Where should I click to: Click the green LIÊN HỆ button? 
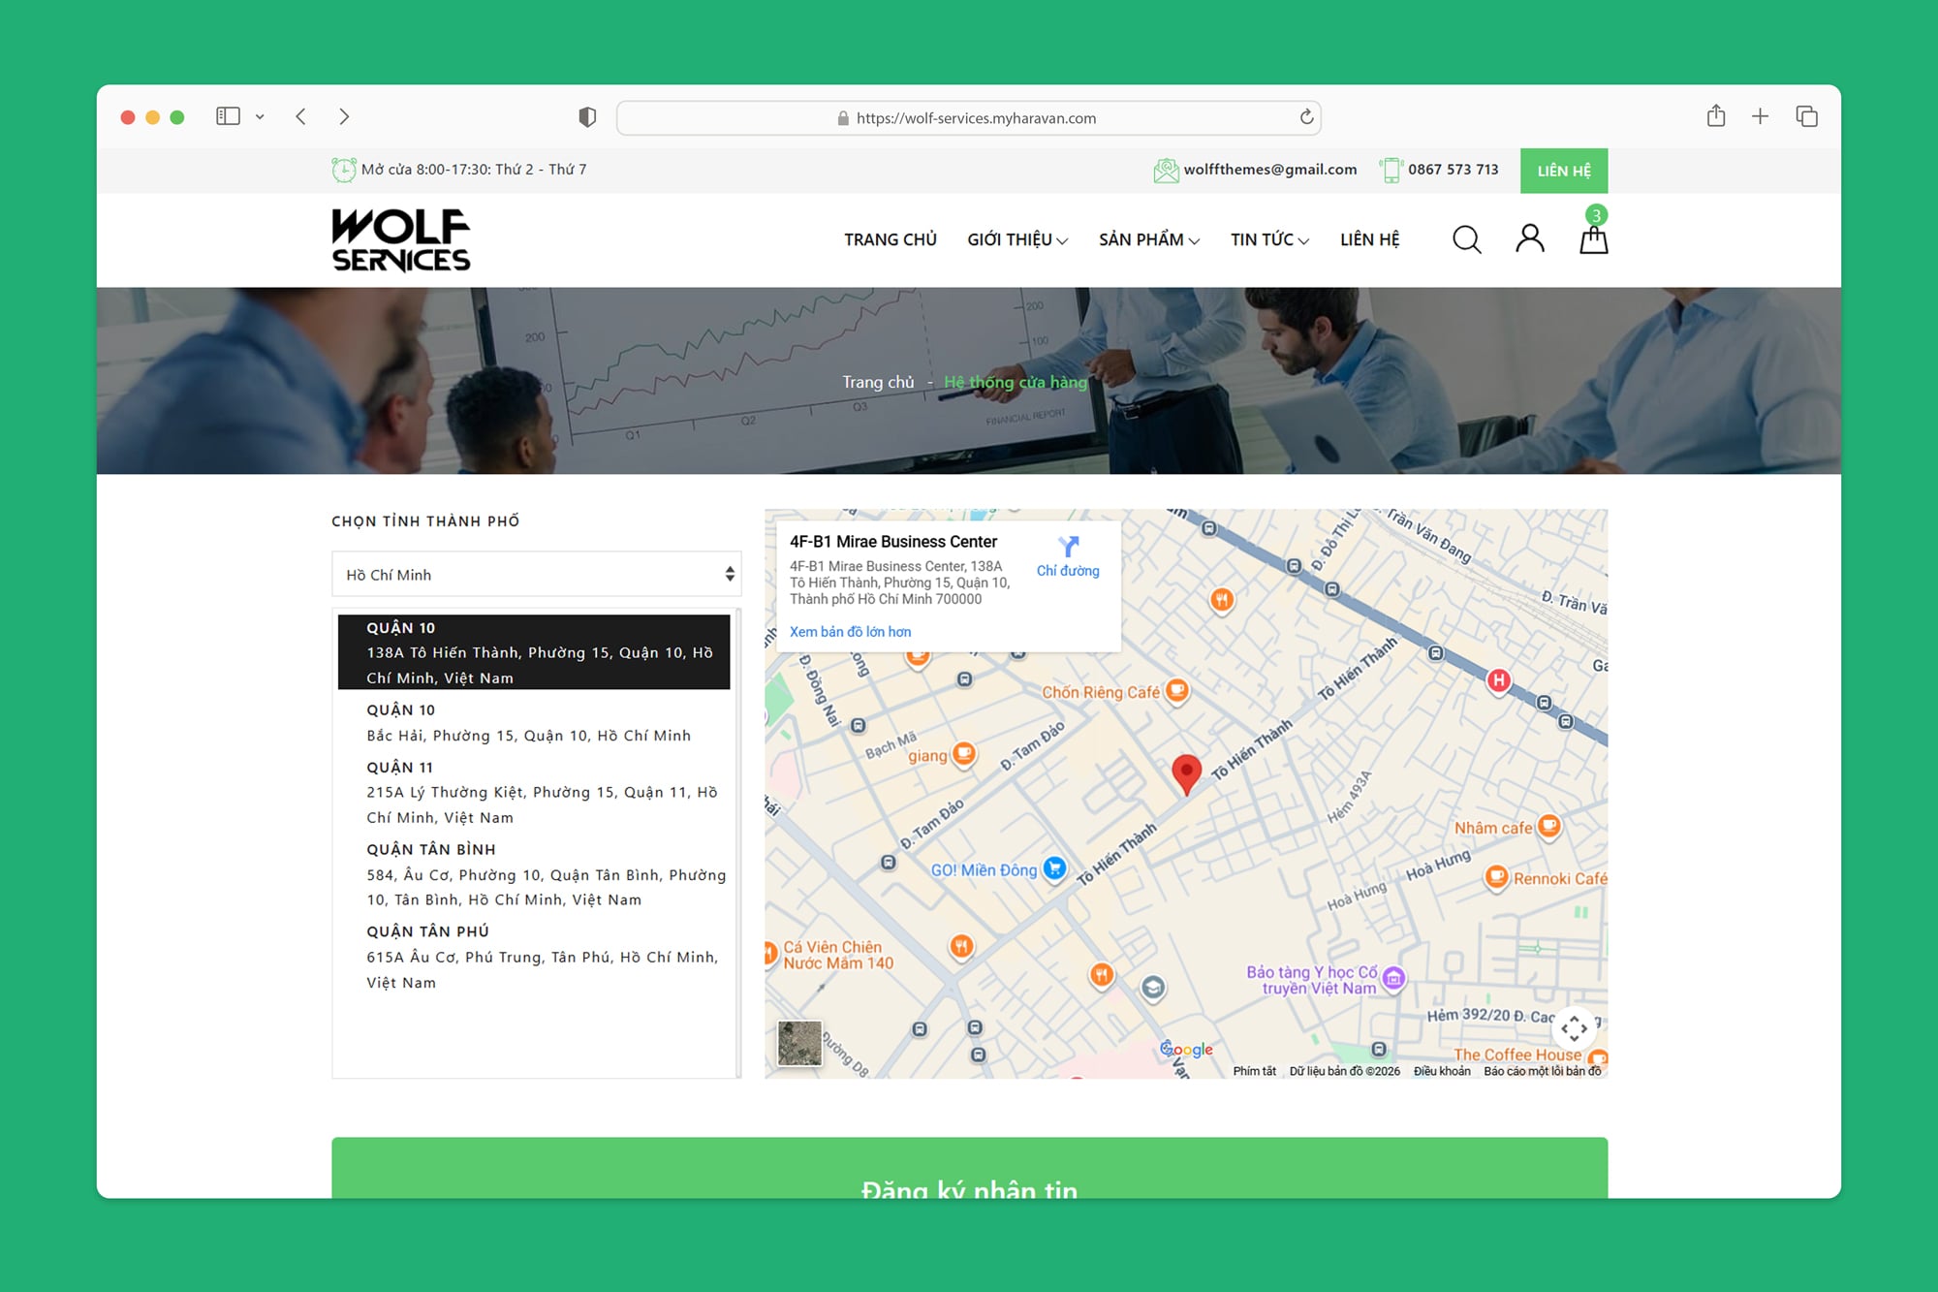click(1563, 171)
